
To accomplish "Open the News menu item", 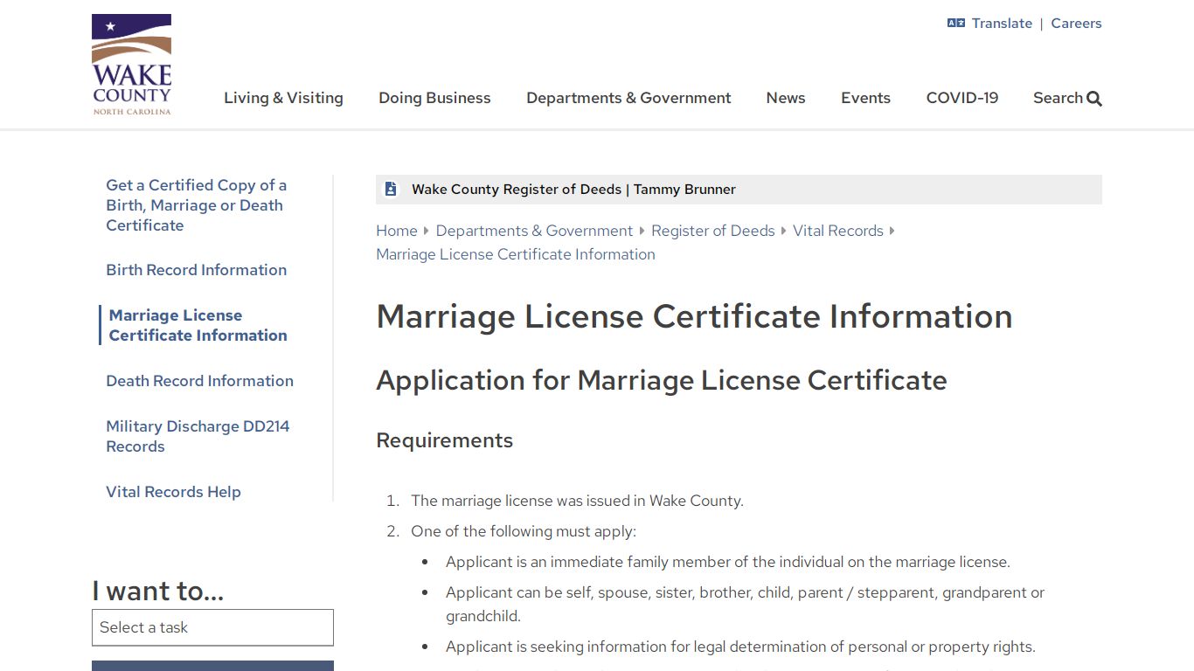I will pyautogui.click(x=786, y=98).
